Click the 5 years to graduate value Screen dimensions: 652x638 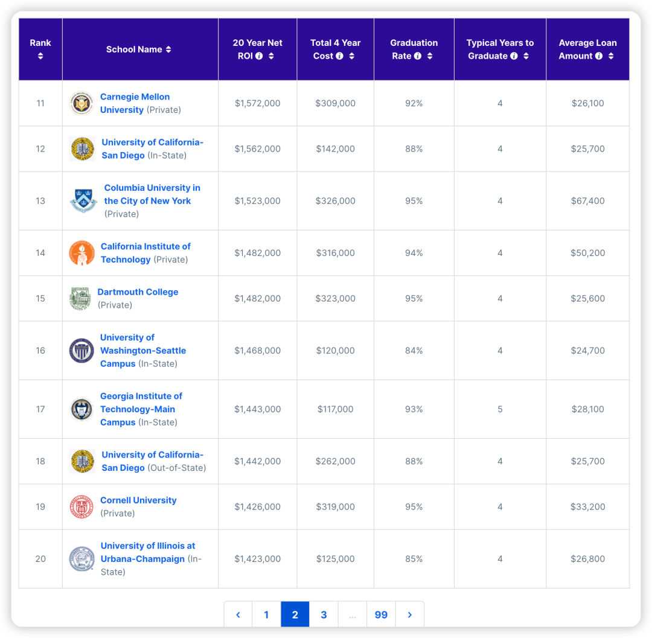500,409
